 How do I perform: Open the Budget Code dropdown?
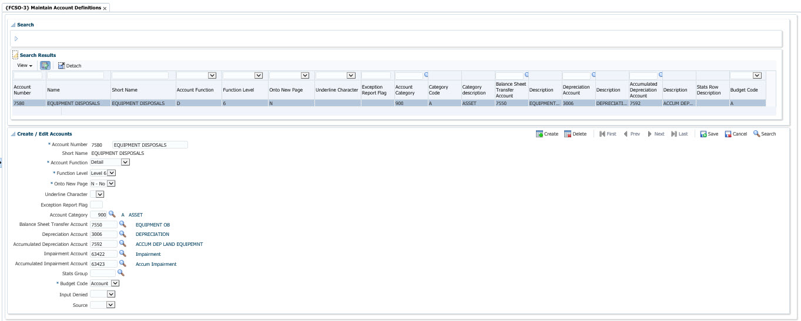coord(115,283)
